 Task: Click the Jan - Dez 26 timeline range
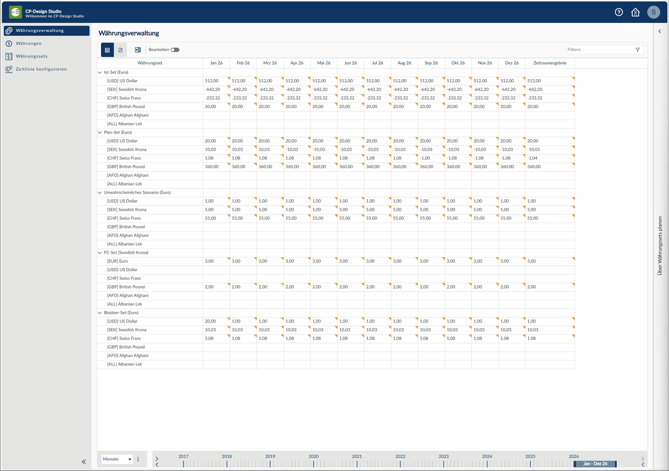click(x=595, y=464)
